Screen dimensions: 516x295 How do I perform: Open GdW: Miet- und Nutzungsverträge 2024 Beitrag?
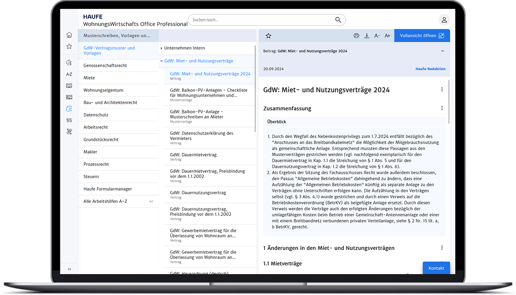(x=210, y=75)
